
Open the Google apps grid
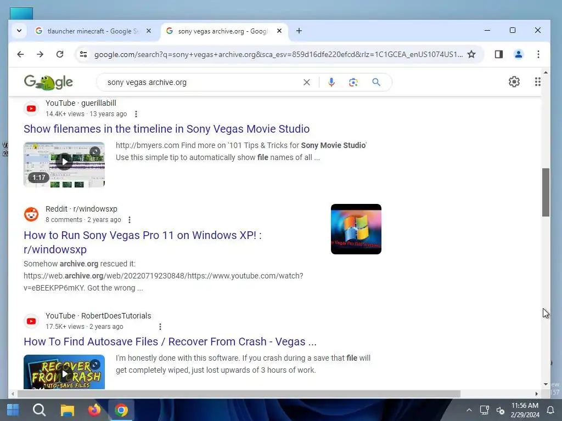[538, 82]
